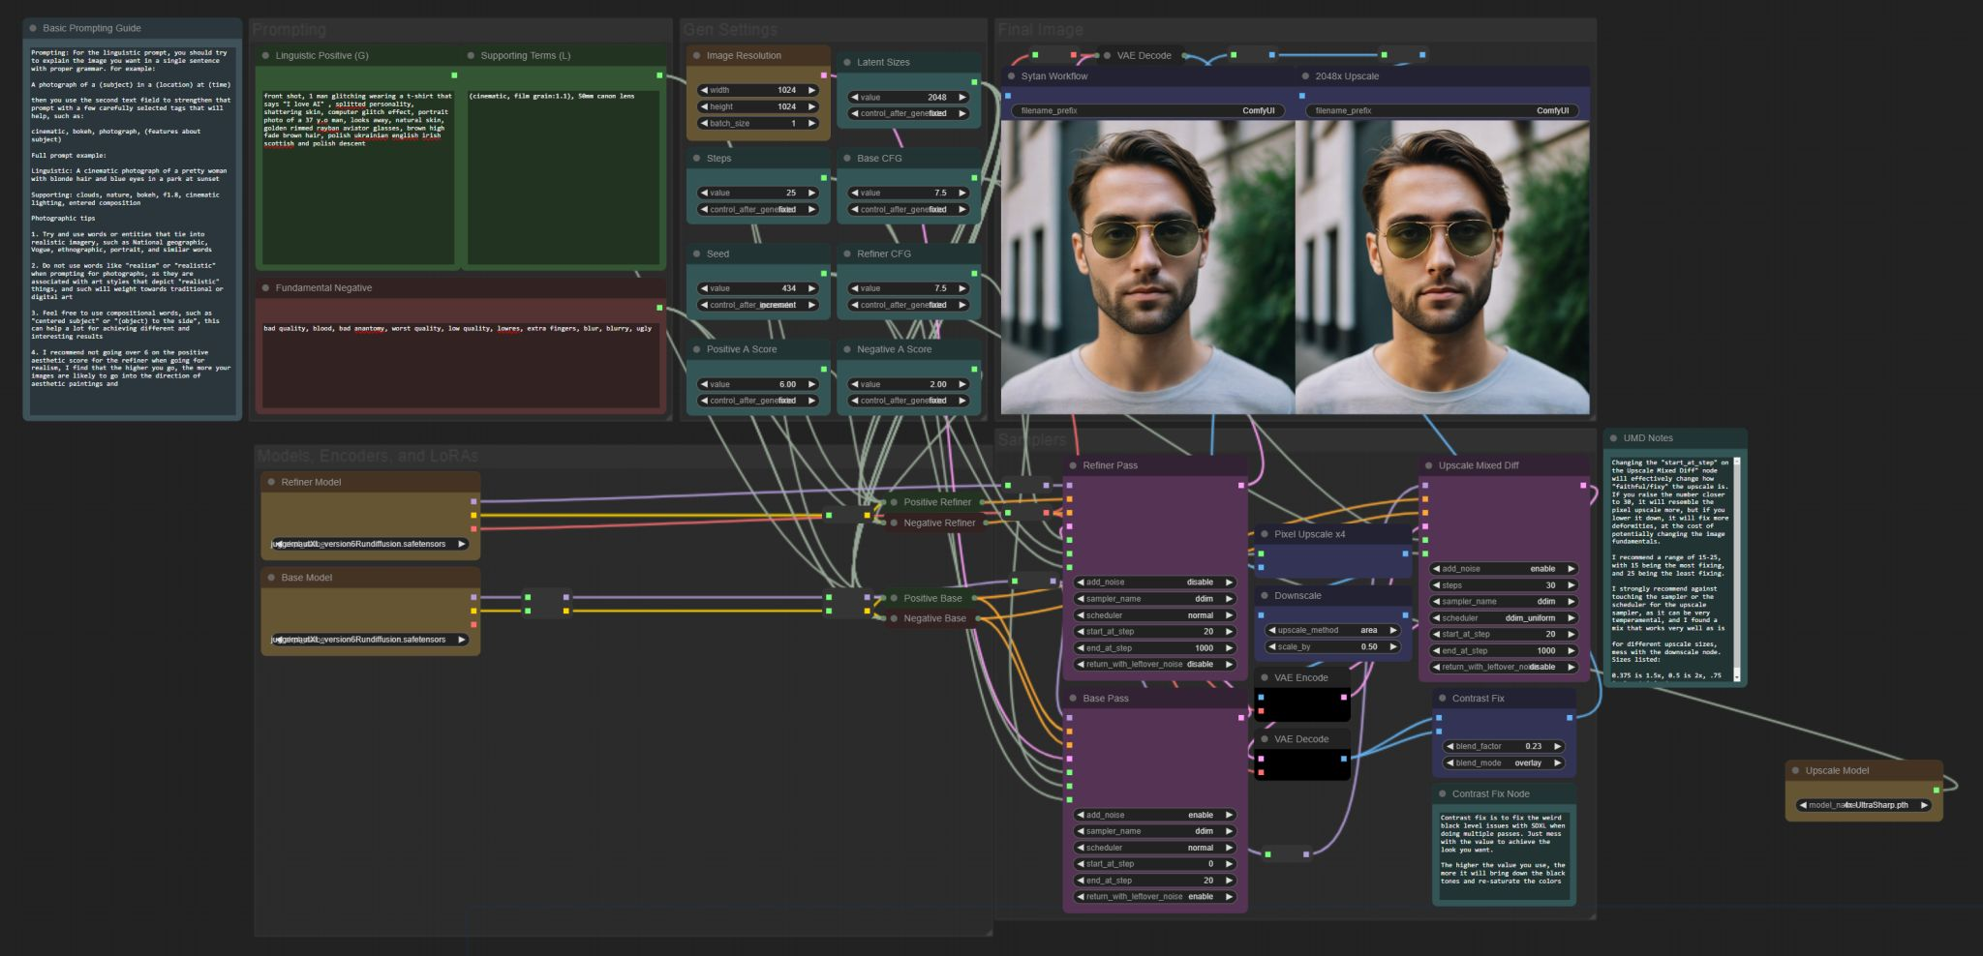Collapse the Negative A Score node dot
This screenshot has height=956, width=1983.
[x=846, y=350]
